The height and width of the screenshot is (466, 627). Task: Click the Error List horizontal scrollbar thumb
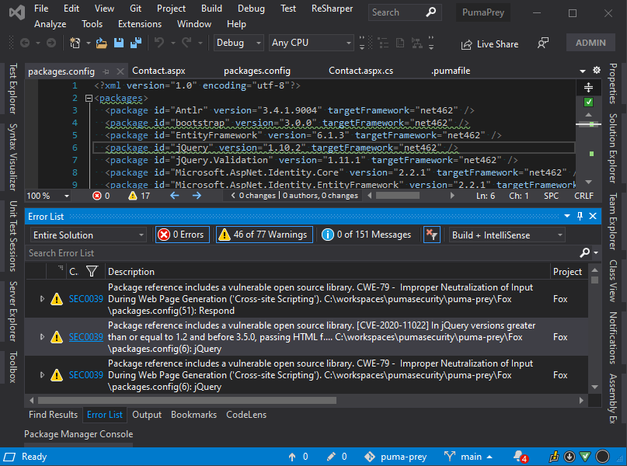coord(187,400)
